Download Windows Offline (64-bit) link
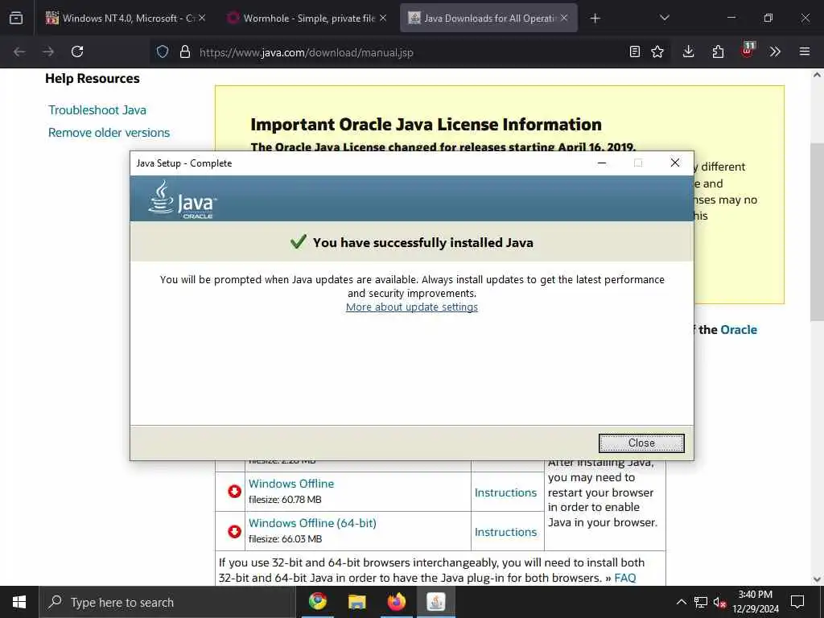824x618 pixels. (x=312, y=523)
